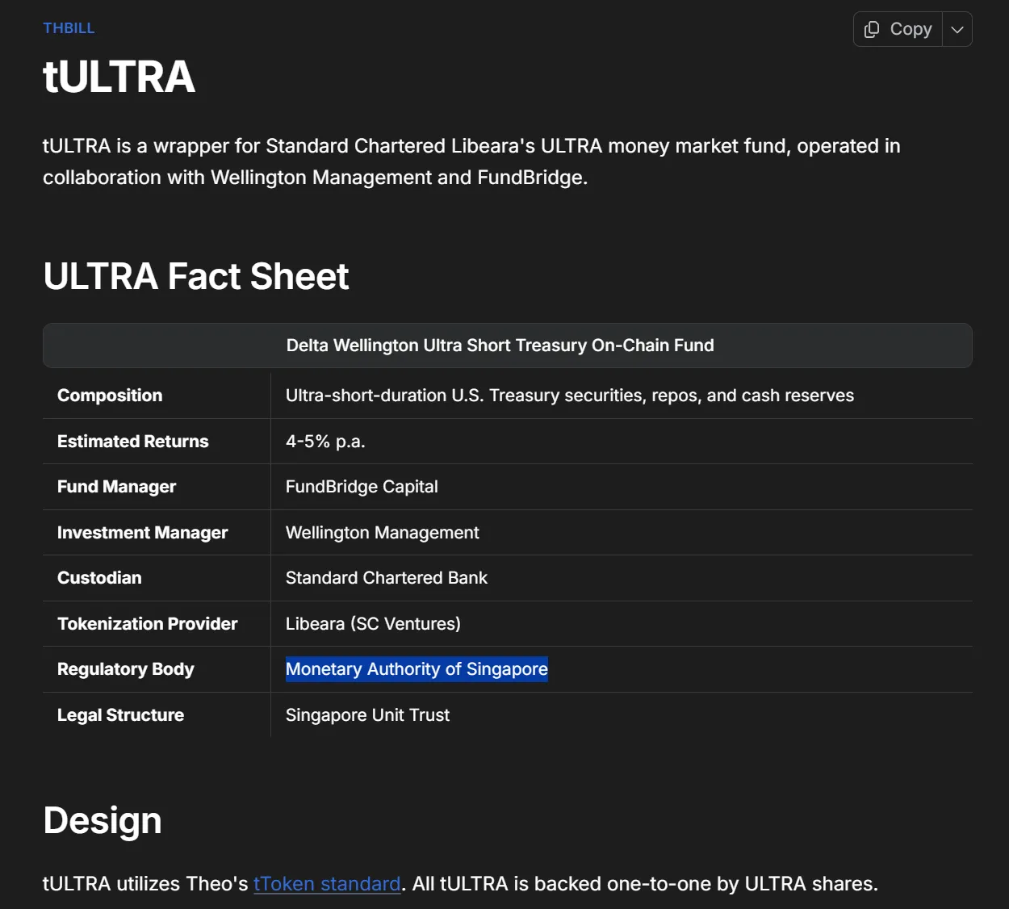Screen dimensions: 1009x909
Task: Follow the tToken standard link
Action: pyautogui.click(x=327, y=884)
